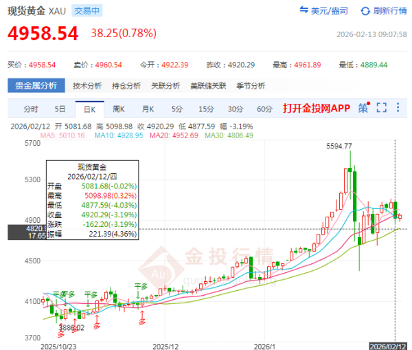Select the 5日 chart period
412x350 pixels.
60,109
